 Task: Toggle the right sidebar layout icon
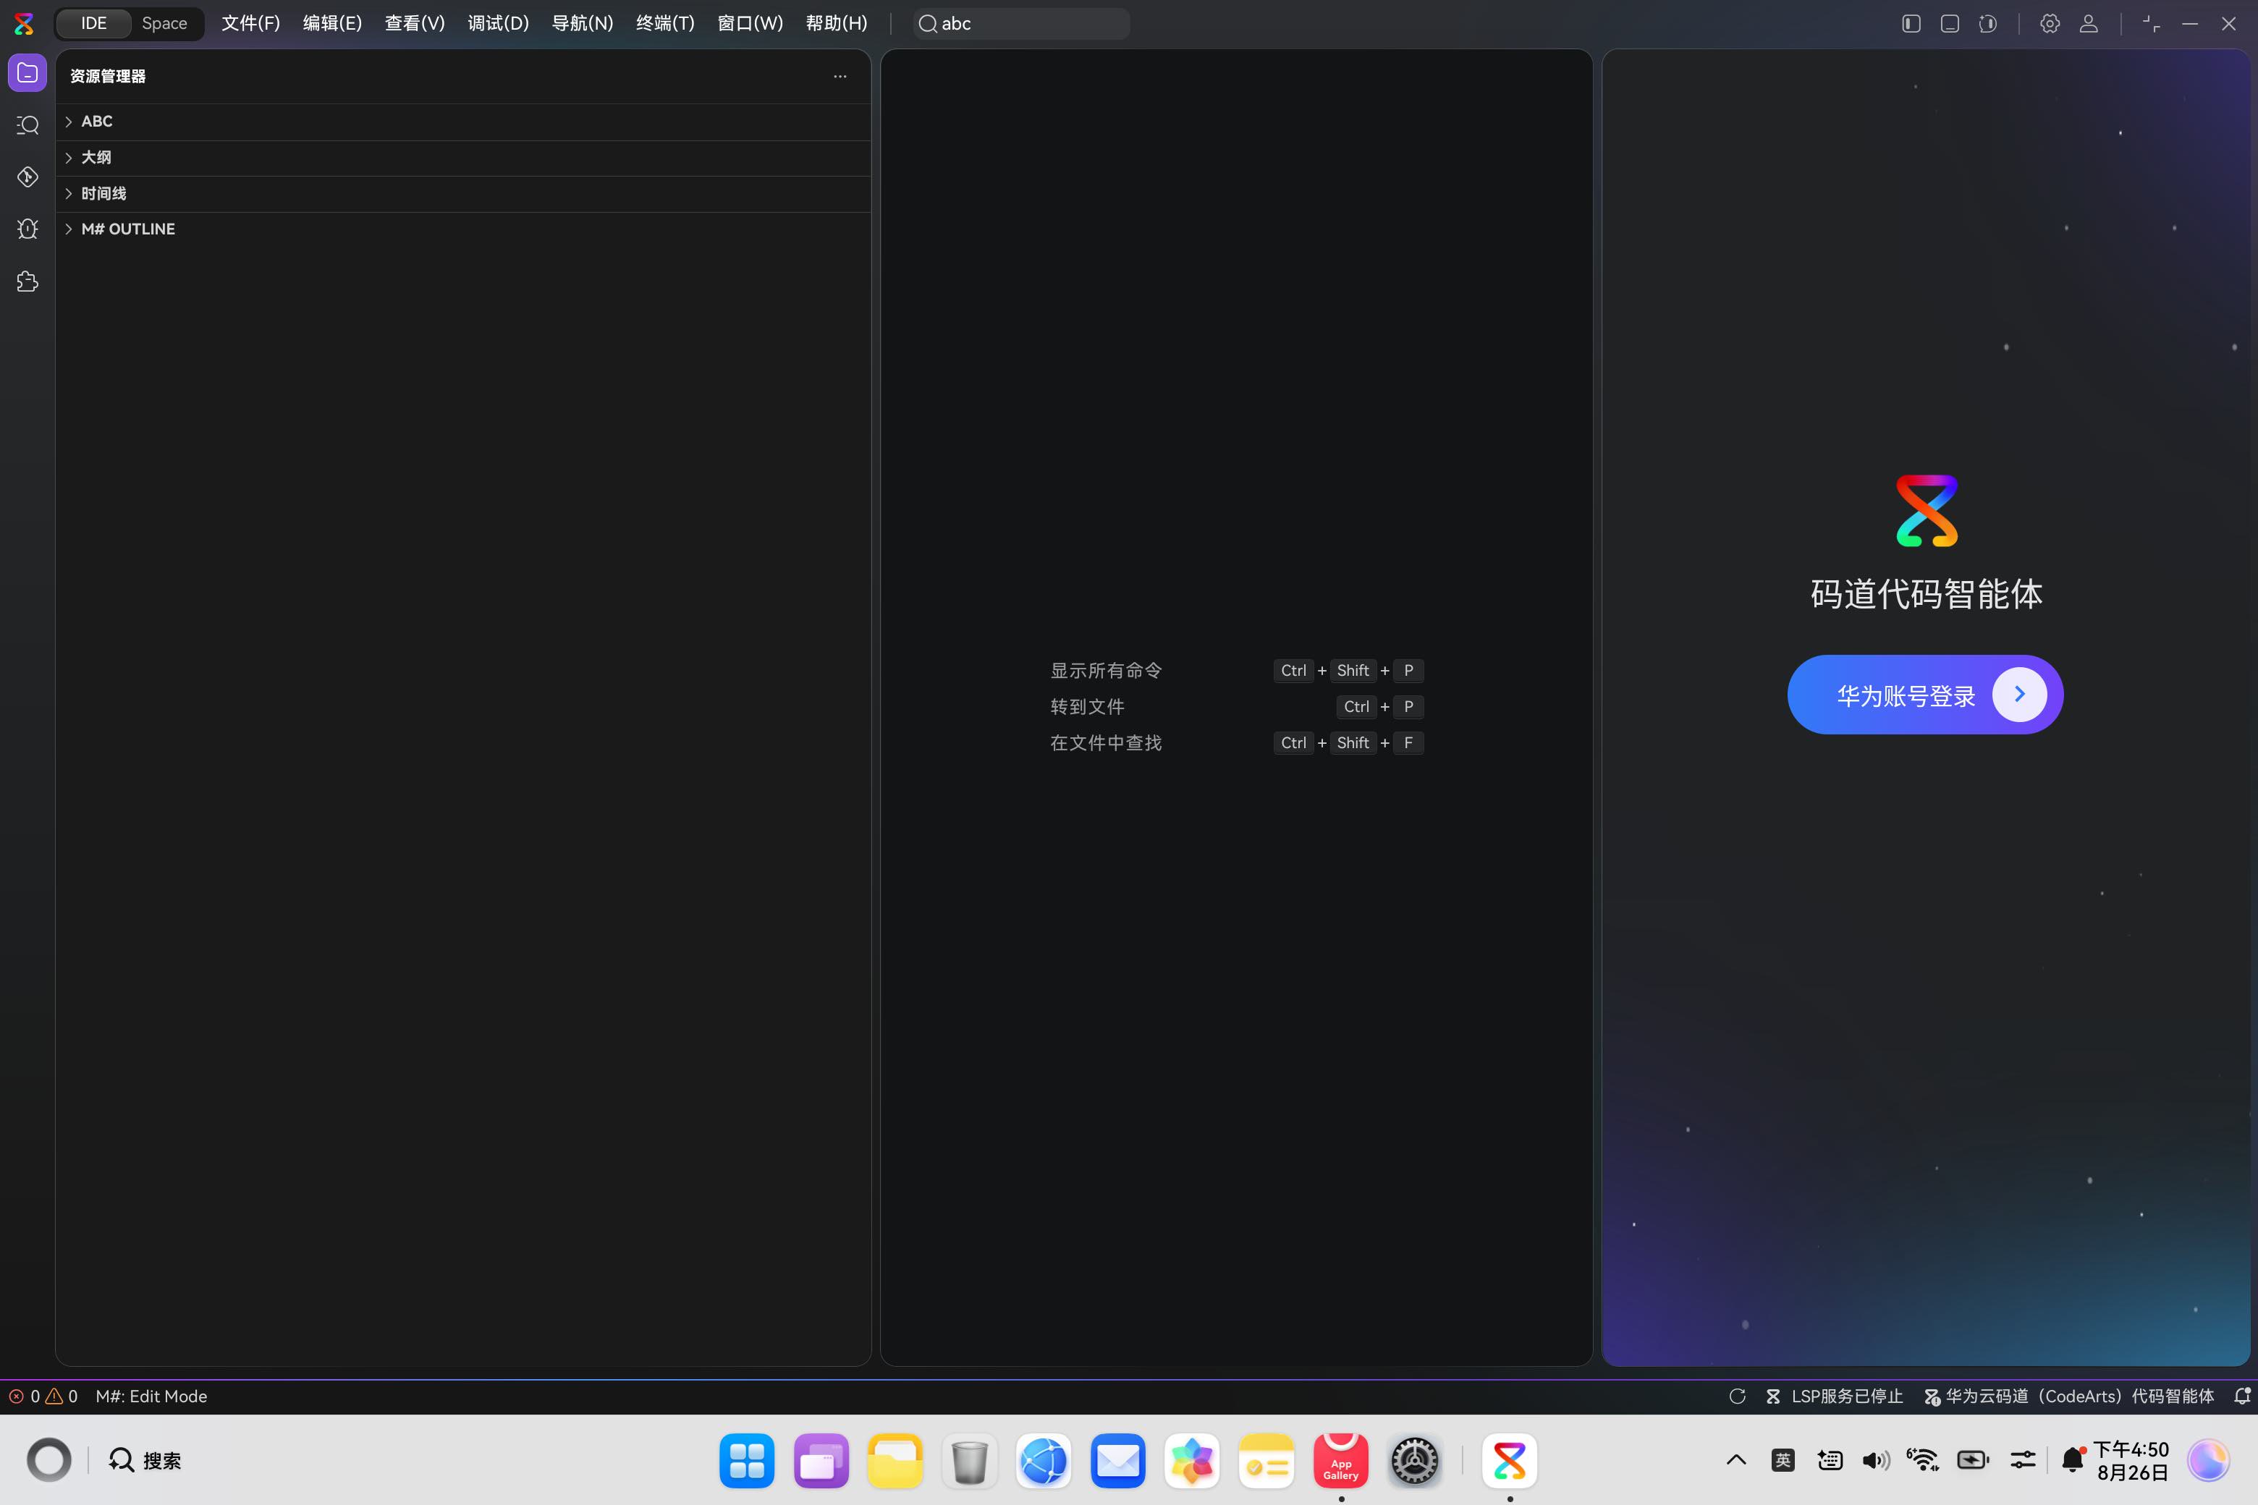1987,23
